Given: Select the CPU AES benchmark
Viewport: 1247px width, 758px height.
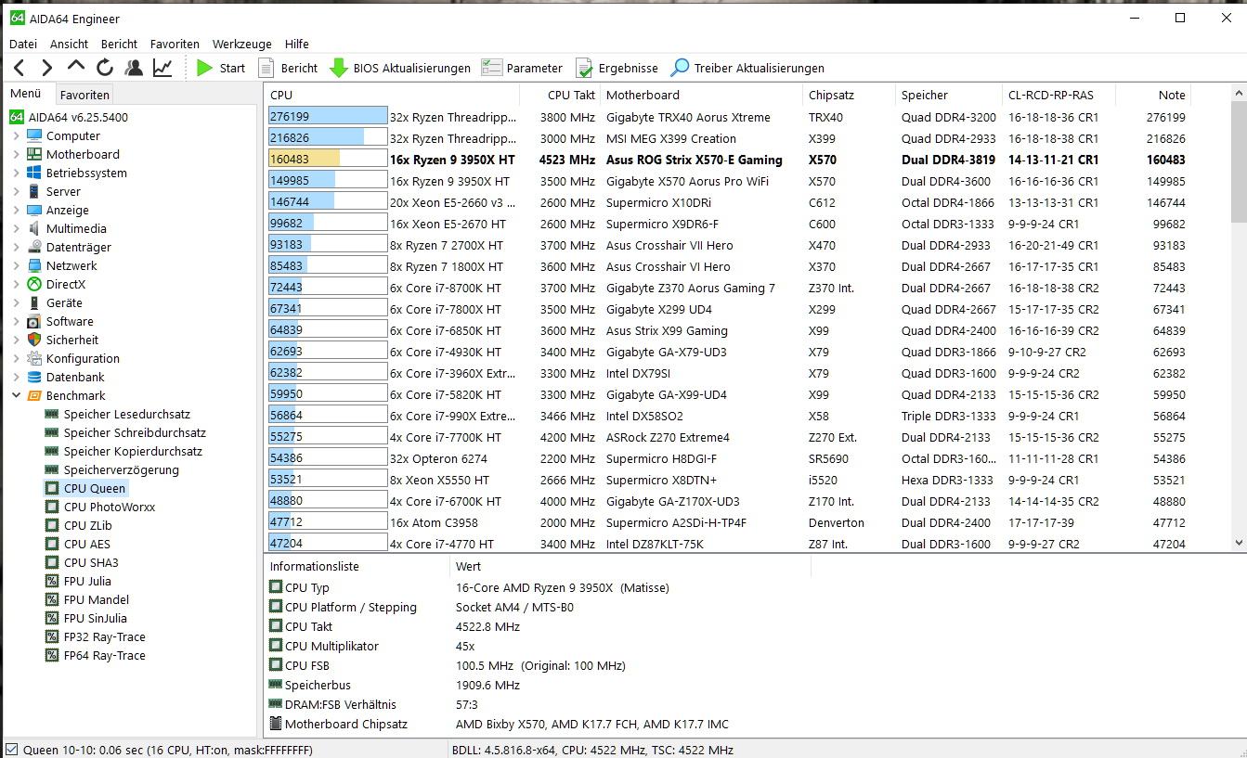Looking at the screenshot, I should [77, 544].
